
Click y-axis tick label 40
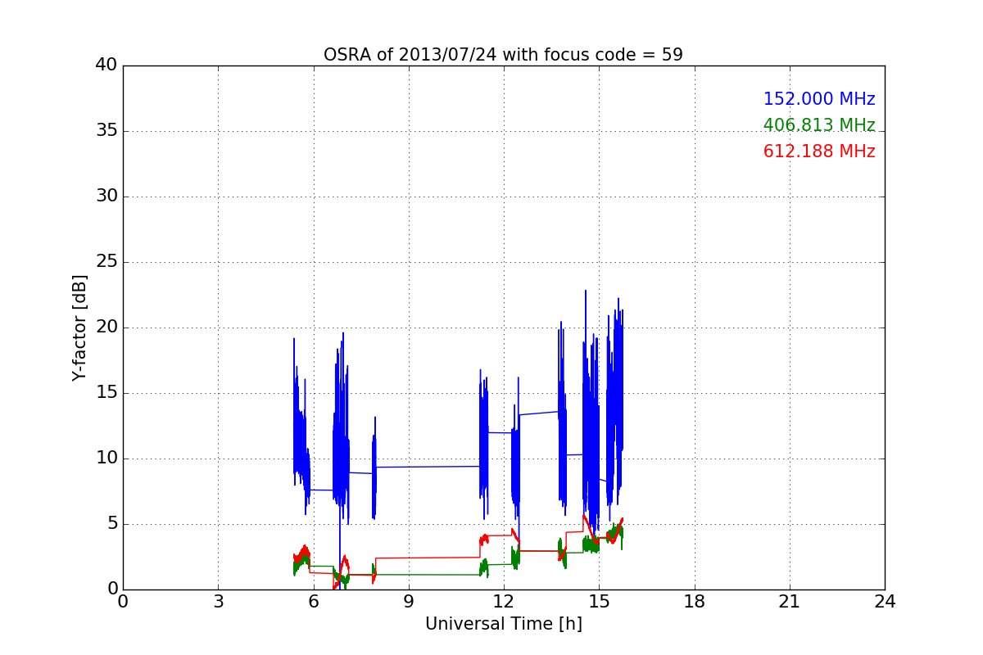[106, 65]
